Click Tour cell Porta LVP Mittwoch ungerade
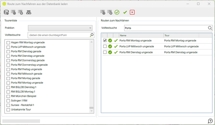The image size is (215, 125). (181, 47)
